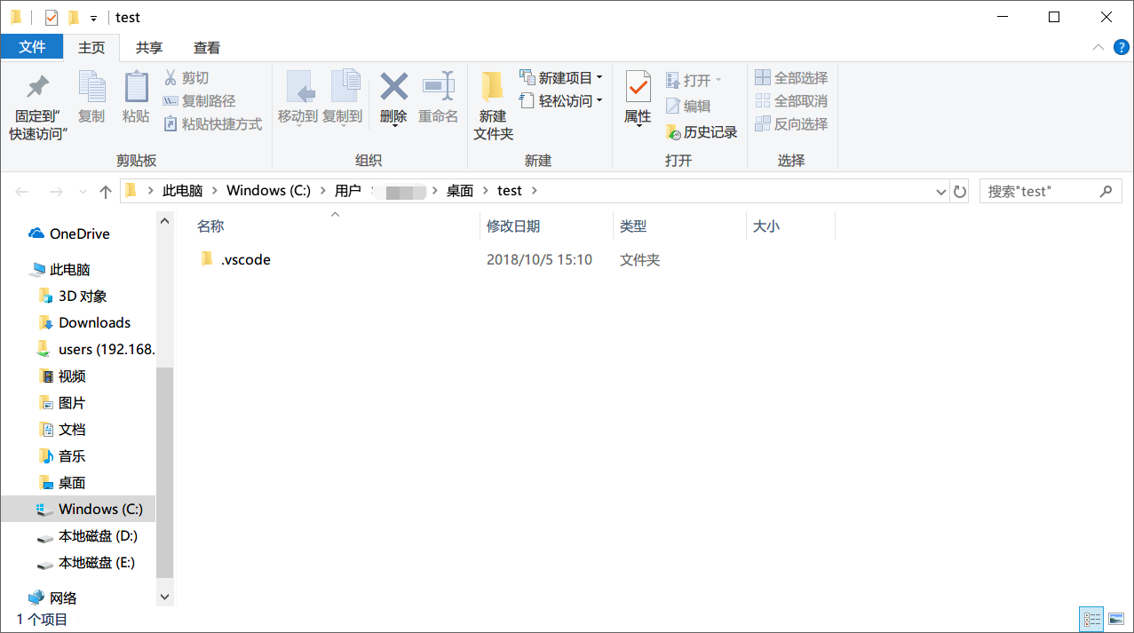Click the navigation pane scrollbar
Viewport: 1134px width, 633px height.
click(164, 471)
